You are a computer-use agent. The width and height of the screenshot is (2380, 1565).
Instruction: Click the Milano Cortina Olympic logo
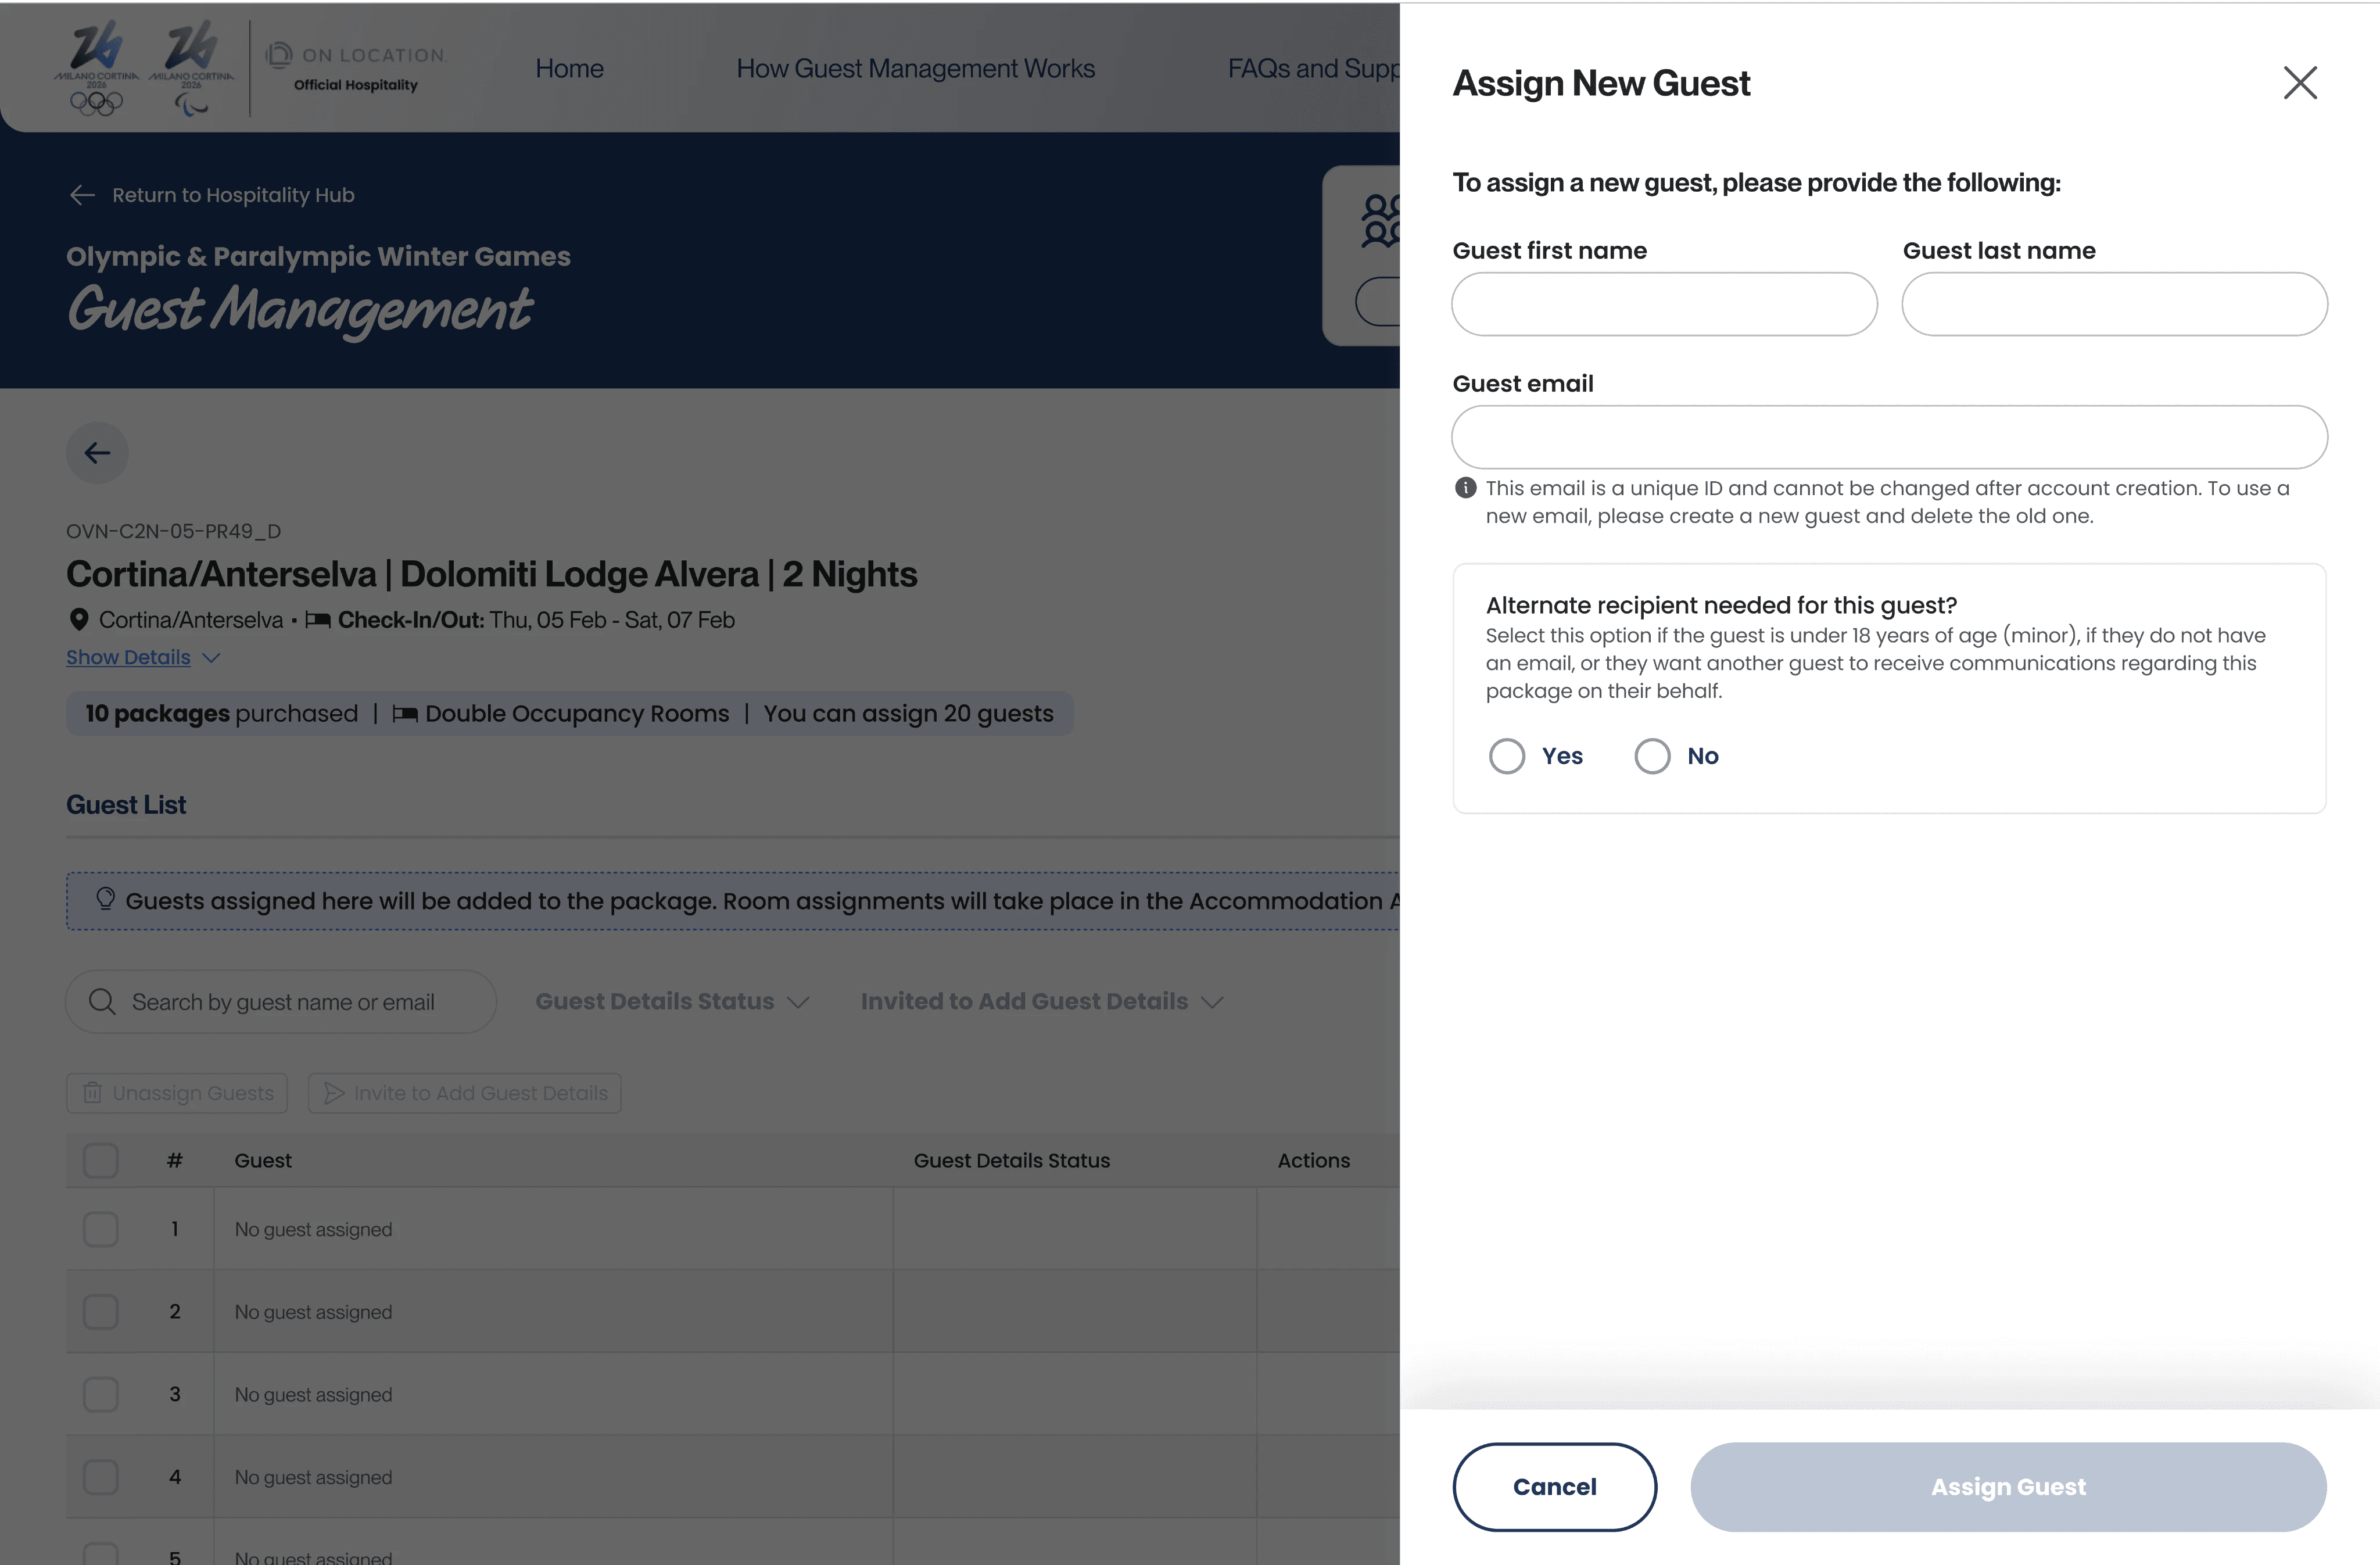tap(97, 67)
